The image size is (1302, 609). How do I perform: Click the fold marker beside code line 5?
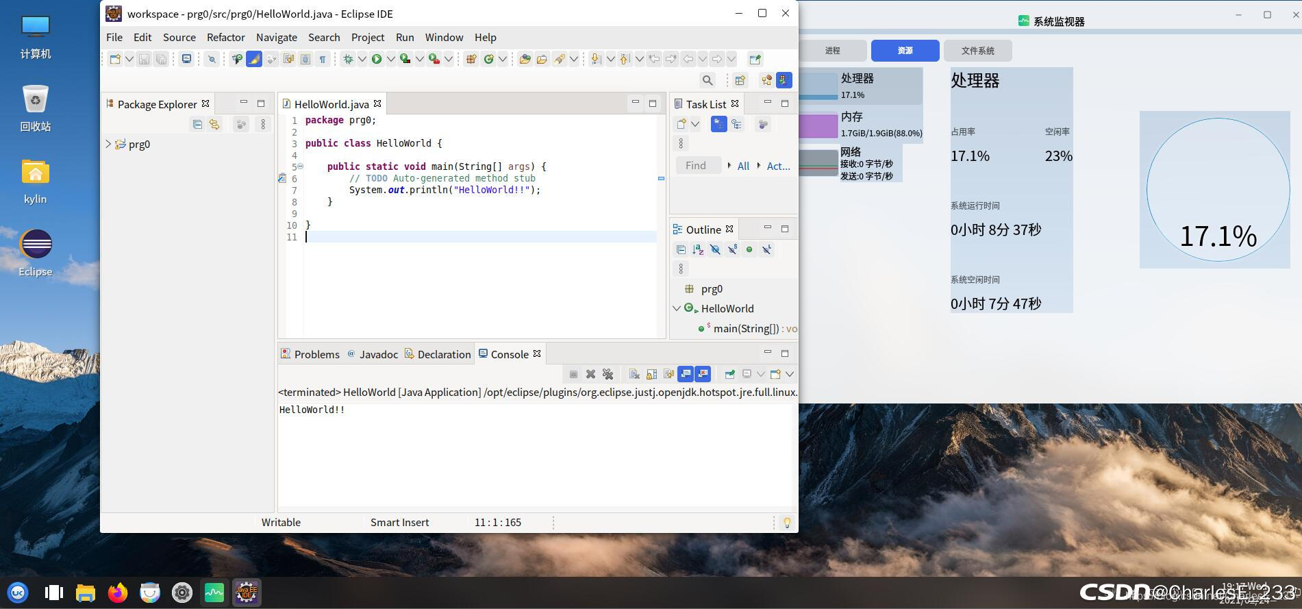tap(300, 166)
